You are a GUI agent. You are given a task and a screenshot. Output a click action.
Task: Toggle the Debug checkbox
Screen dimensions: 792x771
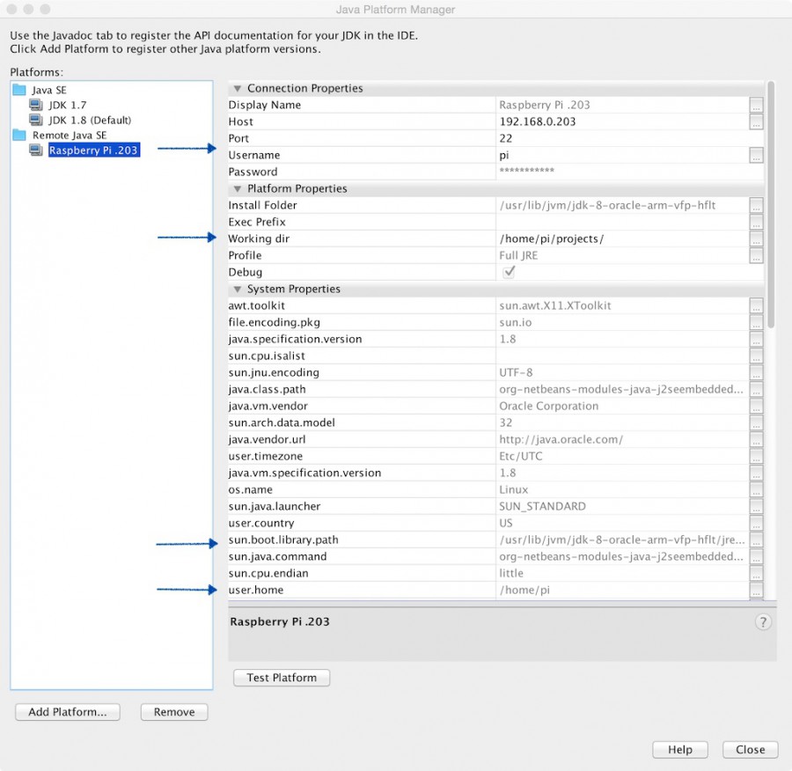tap(509, 272)
